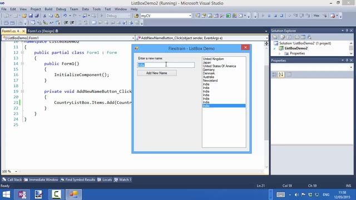
Task: Open the Immediate Window tab
Action: click(41, 179)
